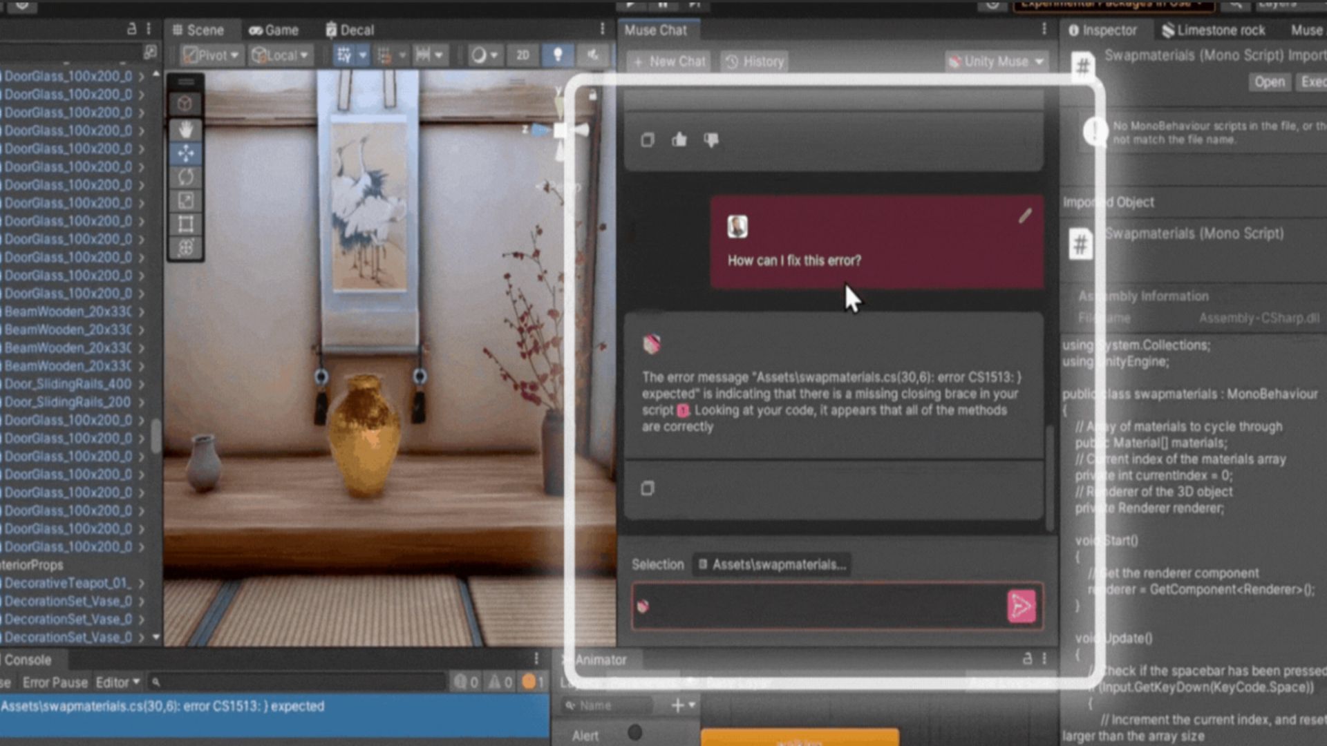
Task: Open the Pivot dropdown
Action: (212, 55)
